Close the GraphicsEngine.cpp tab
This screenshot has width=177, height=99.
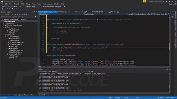56,12
